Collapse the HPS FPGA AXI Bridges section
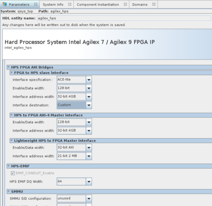 (x=8, y=67)
